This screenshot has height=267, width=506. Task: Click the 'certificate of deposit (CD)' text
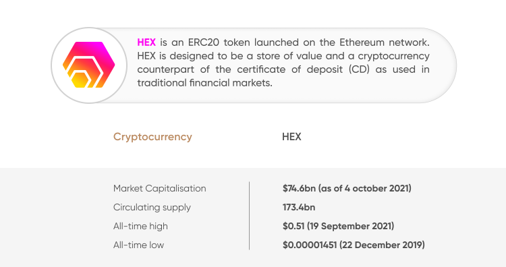click(x=303, y=69)
